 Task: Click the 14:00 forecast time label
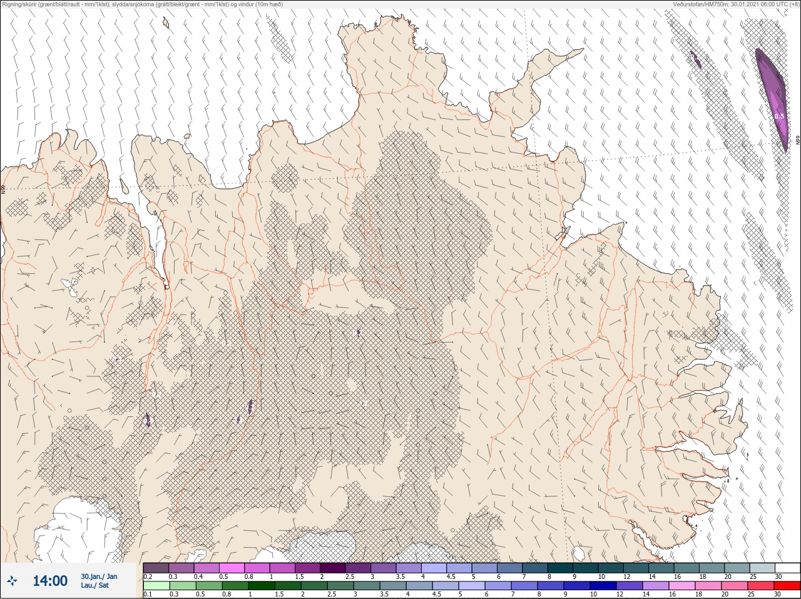click(50, 581)
